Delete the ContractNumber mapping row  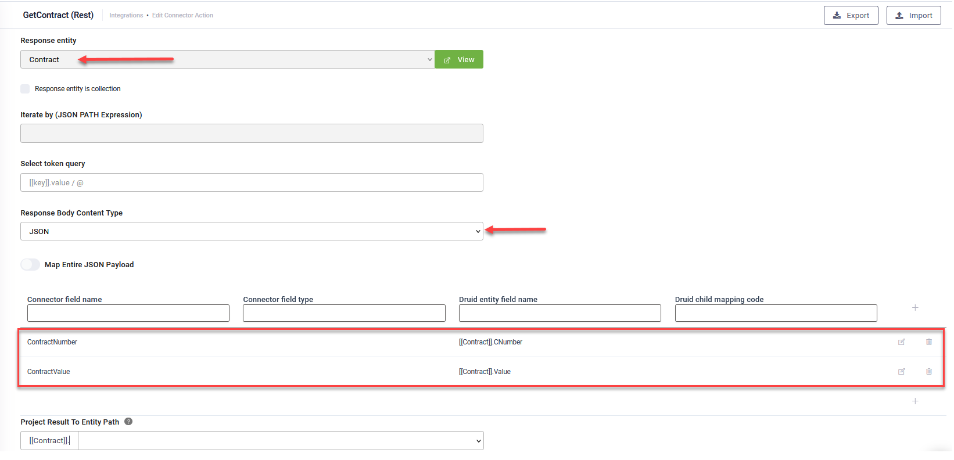[929, 342]
